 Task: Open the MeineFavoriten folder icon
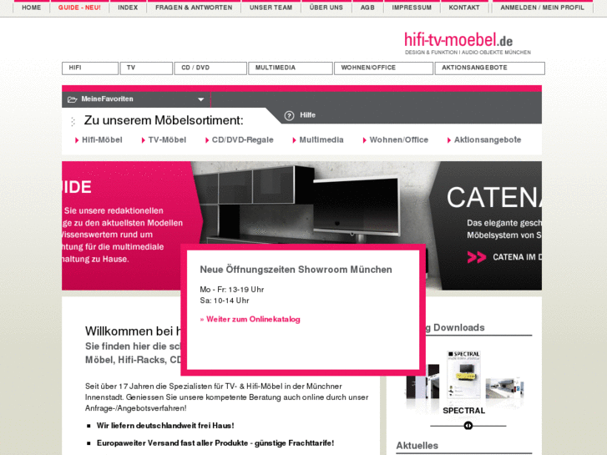73,99
